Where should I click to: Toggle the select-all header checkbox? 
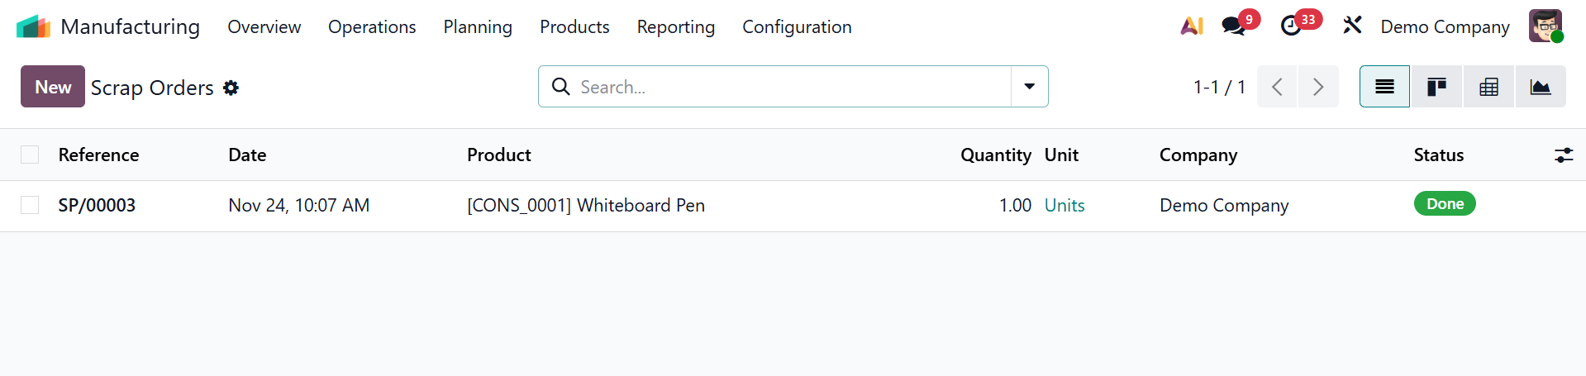30,155
